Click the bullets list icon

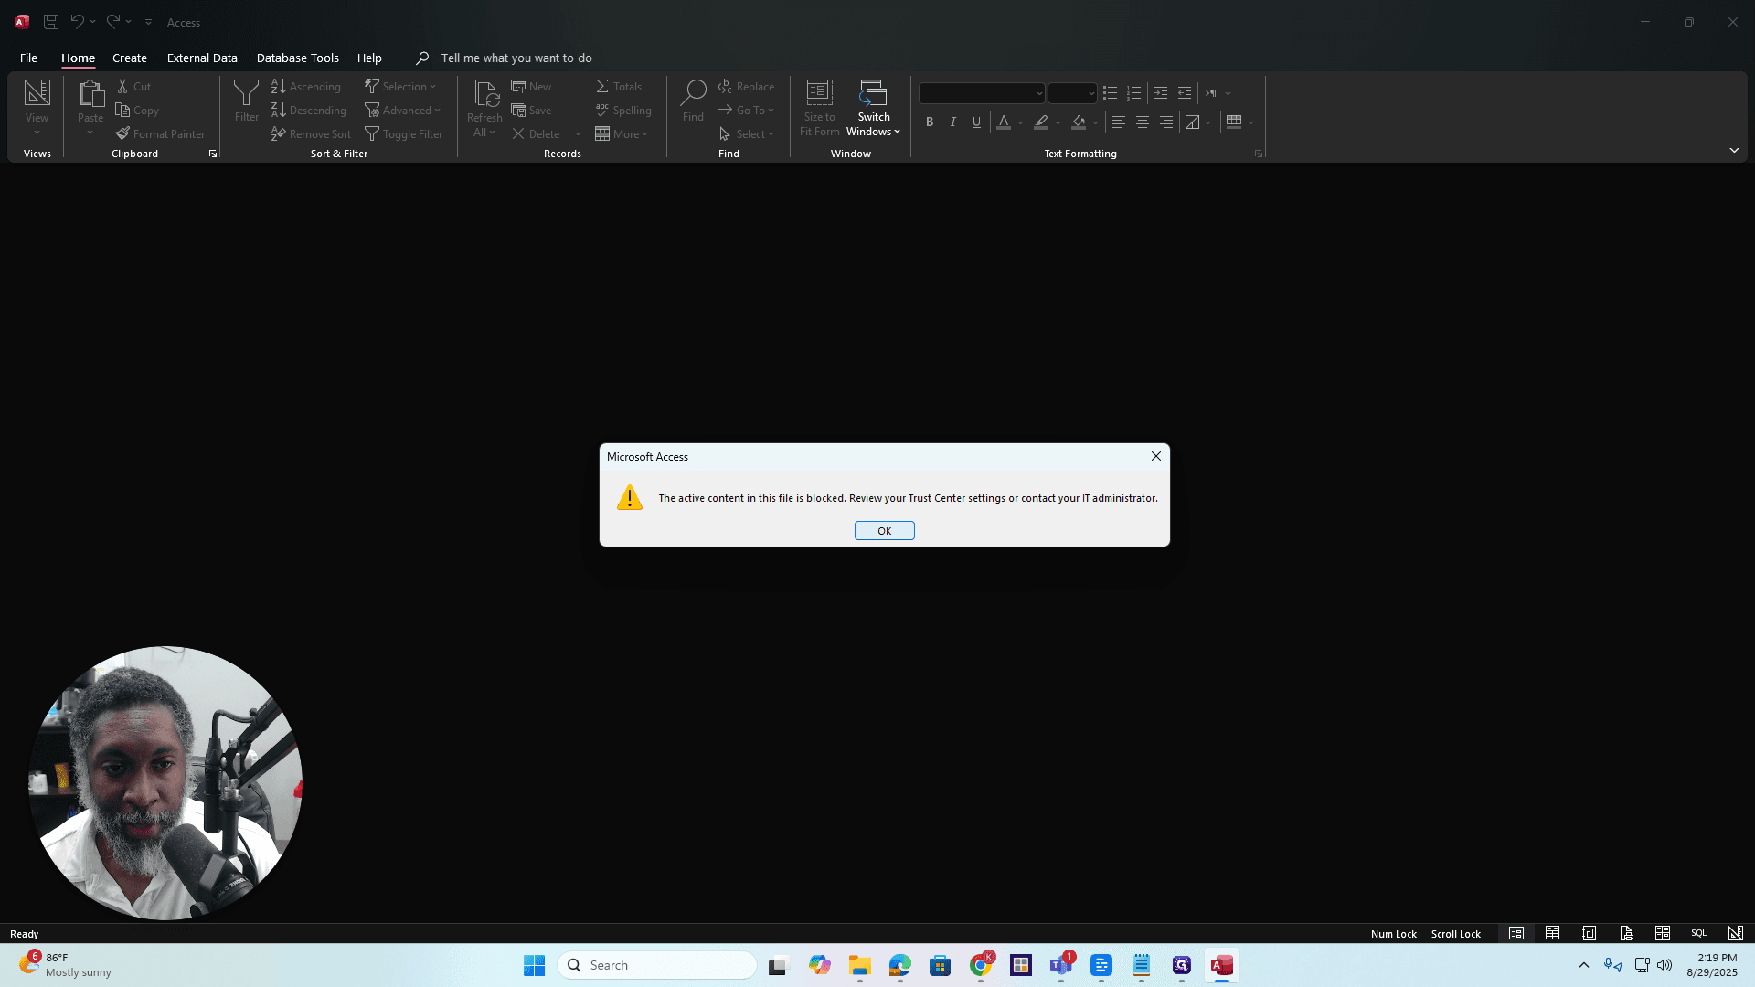tap(1110, 93)
